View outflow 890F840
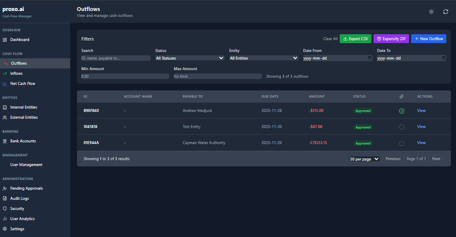 click(421, 111)
